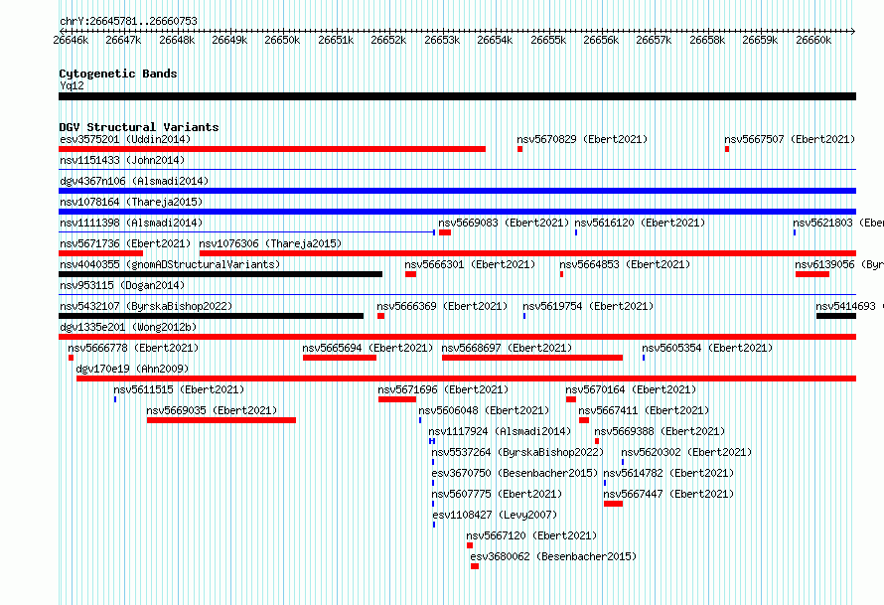
Task: Click the nsv1111398 (Alsmadi2014) variant label
Action: tap(131, 223)
